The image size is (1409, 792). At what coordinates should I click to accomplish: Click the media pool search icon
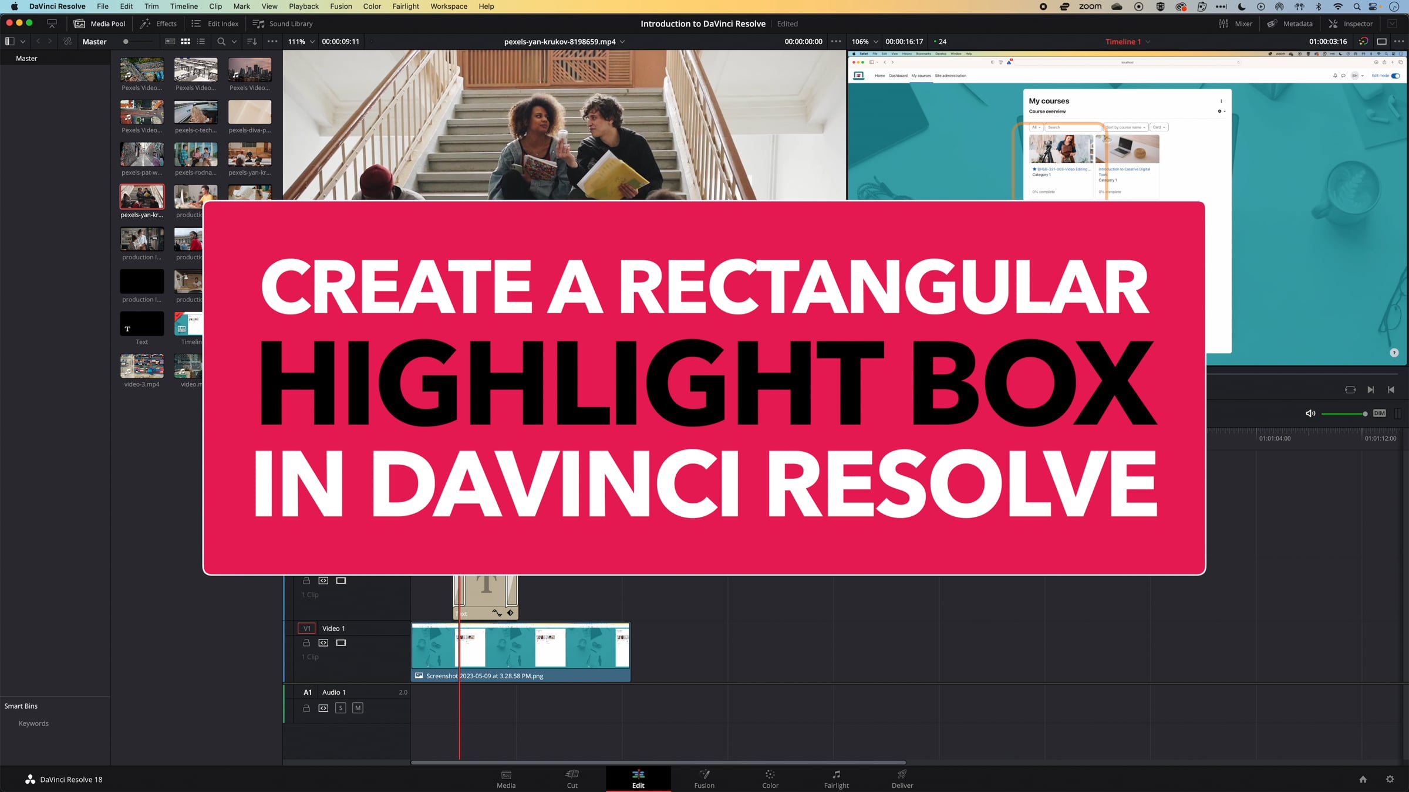pyautogui.click(x=221, y=42)
